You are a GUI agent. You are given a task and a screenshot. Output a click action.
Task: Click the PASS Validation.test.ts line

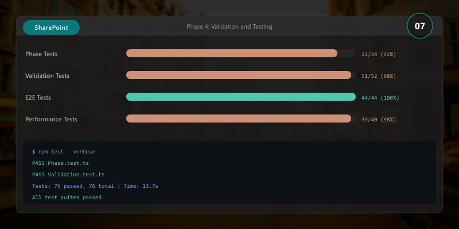68,175
